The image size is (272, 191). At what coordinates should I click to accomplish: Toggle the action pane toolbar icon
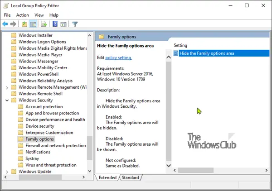coord(63,24)
